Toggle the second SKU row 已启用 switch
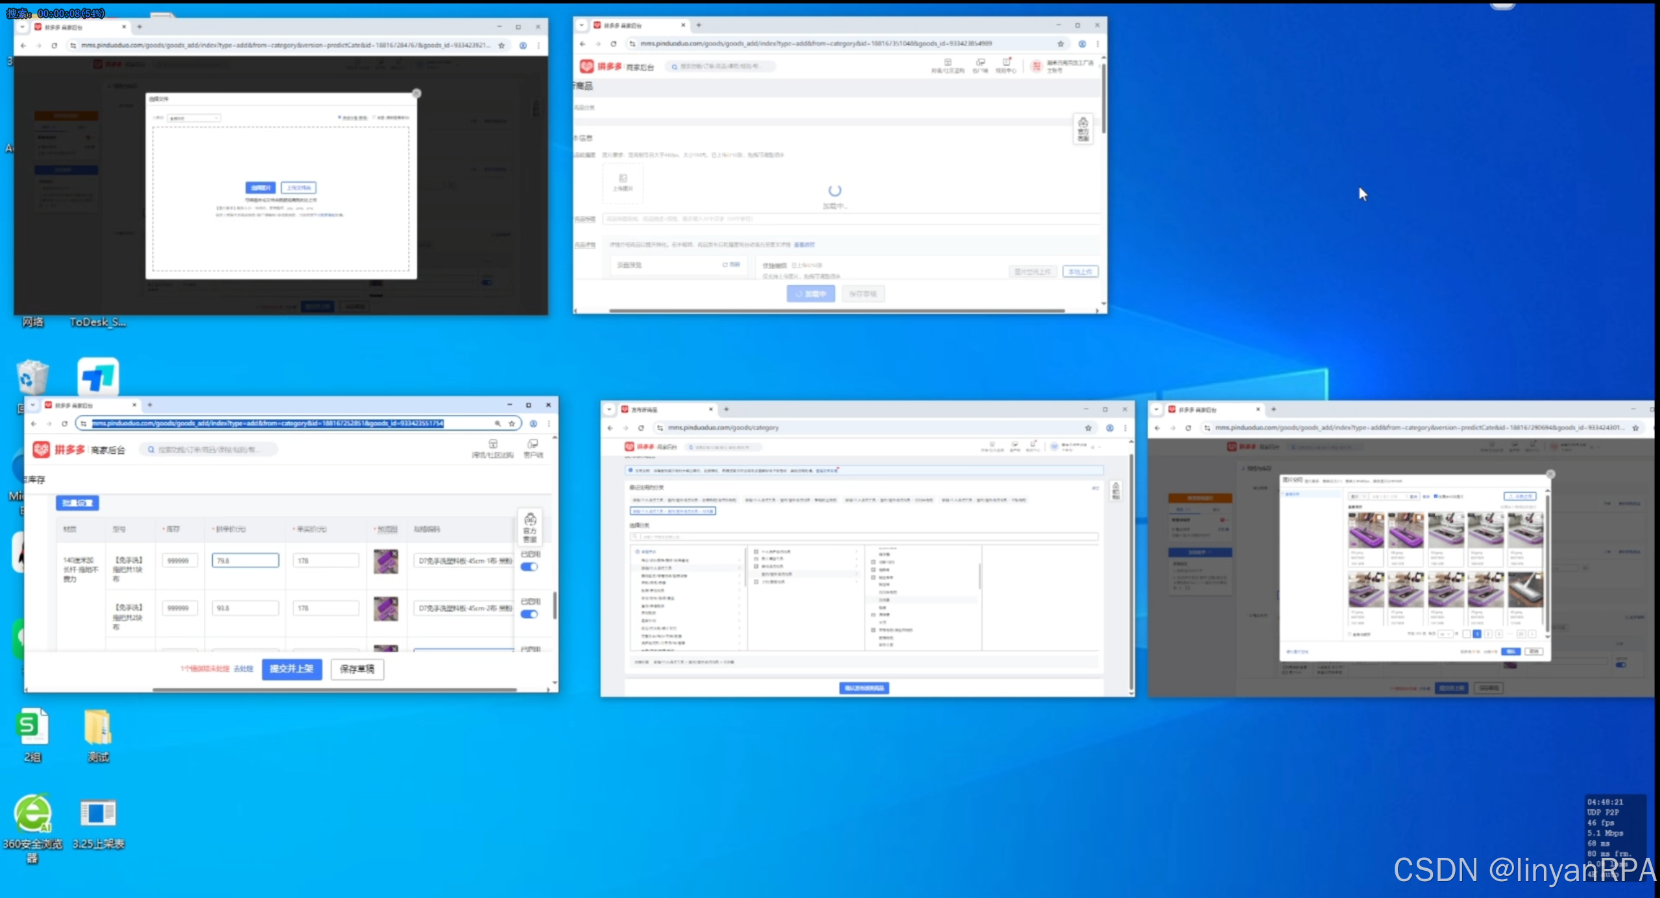1660x898 pixels. pyautogui.click(x=529, y=614)
